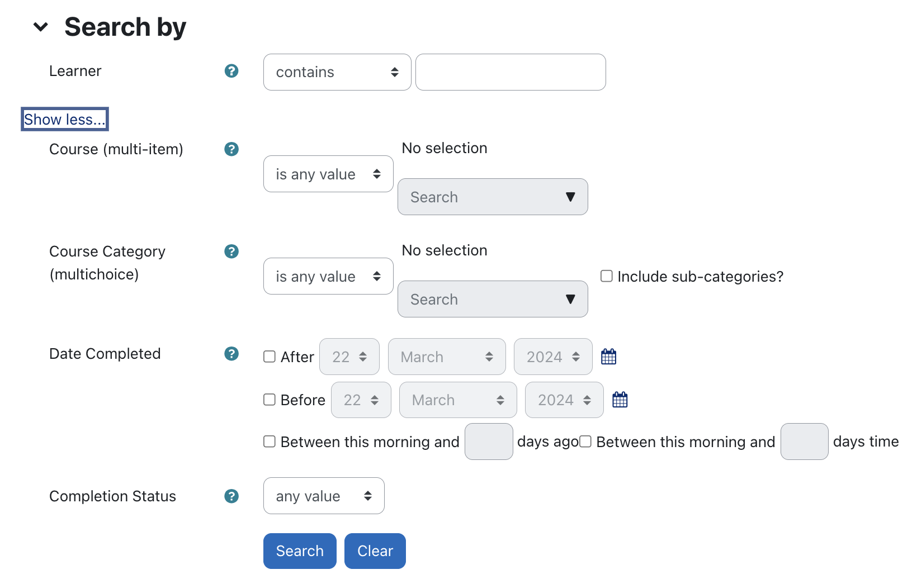
Task: Click the Learner text input field
Action: tap(510, 72)
